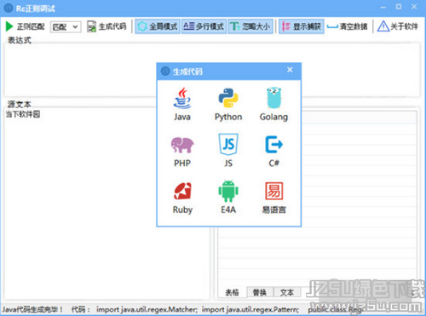Switch to the 文本 tab
This screenshot has height=316, width=426.
[x=287, y=292]
